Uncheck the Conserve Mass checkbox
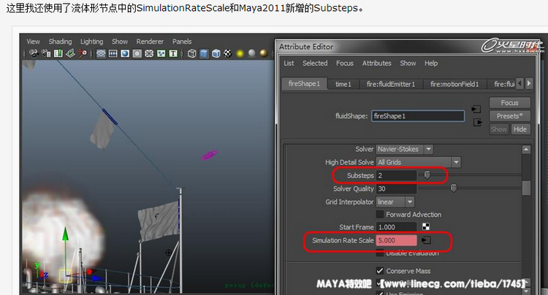The image size is (548, 295). click(x=380, y=271)
